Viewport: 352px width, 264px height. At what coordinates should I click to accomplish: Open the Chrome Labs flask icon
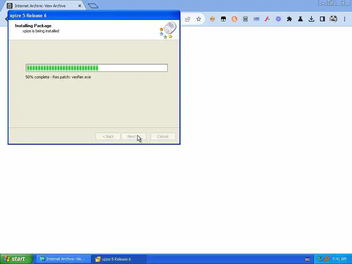coord(300,19)
